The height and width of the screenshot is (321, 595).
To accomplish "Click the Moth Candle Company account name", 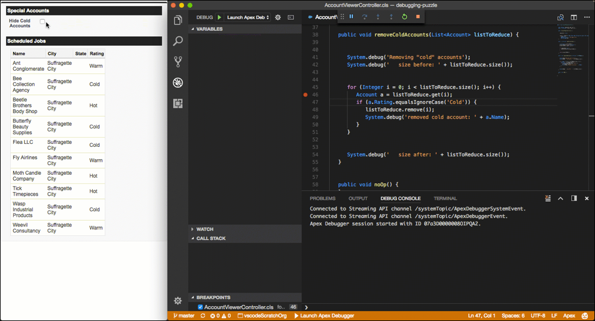I will [27, 176].
